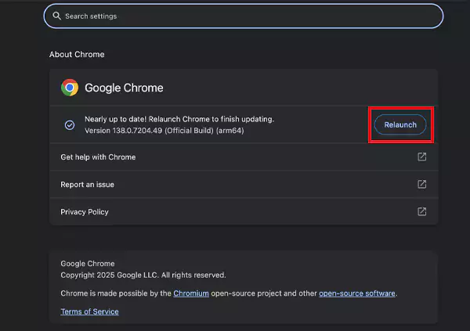Screen dimensions: 470x331
Task: Click external link icon for Report an issue
Action: [421, 184]
